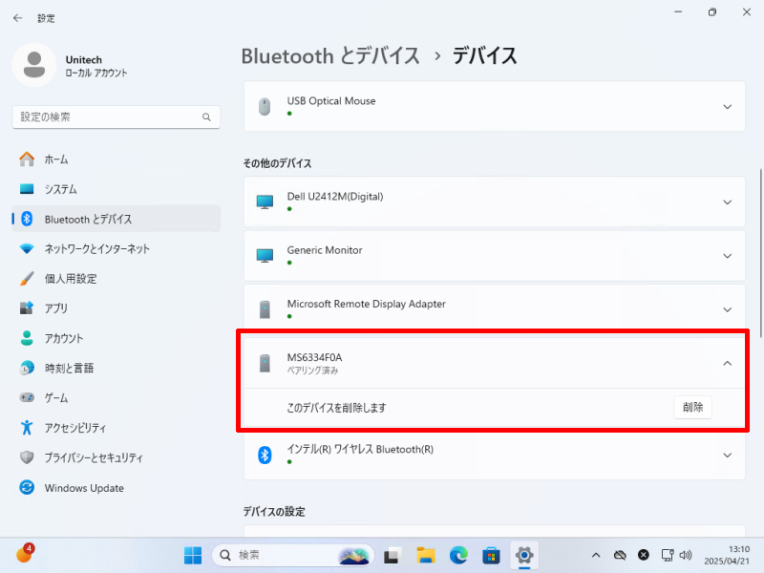
Task: Click the search magnifier icon in settings search
Action: pos(206,117)
